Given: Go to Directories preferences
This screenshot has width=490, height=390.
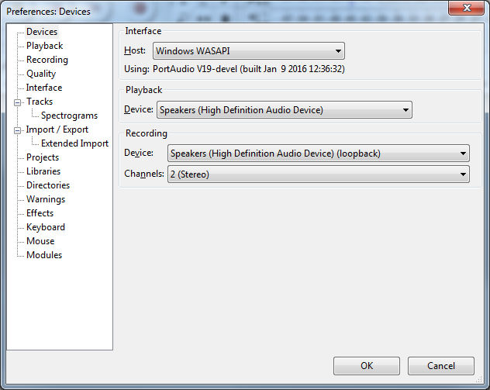Looking at the screenshot, I should coord(48,185).
